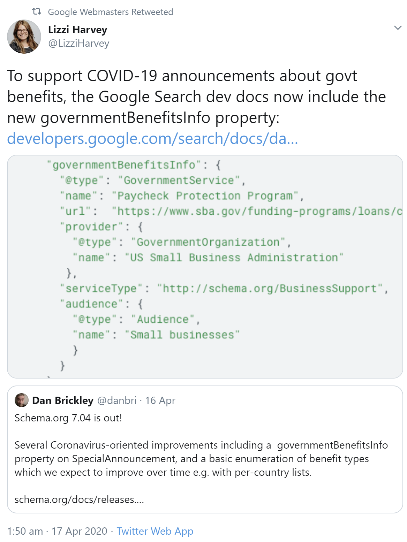Click Dan Brickley's small avatar
This screenshot has height=542, width=407.
(x=22, y=400)
